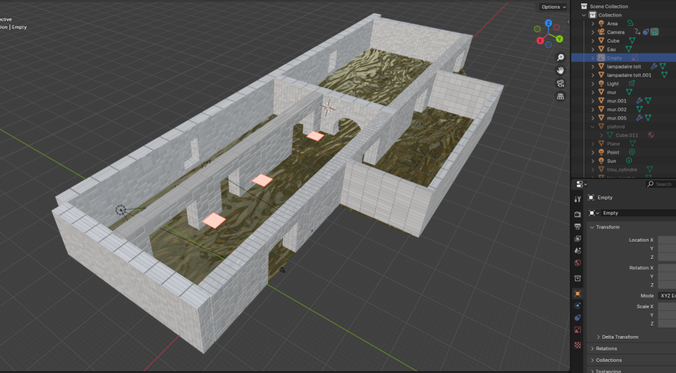Image resolution: width=676 pixels, height=373 pixels.
Task: Switch perspective/orthographic with the grid icon
Action: [560, 96]
